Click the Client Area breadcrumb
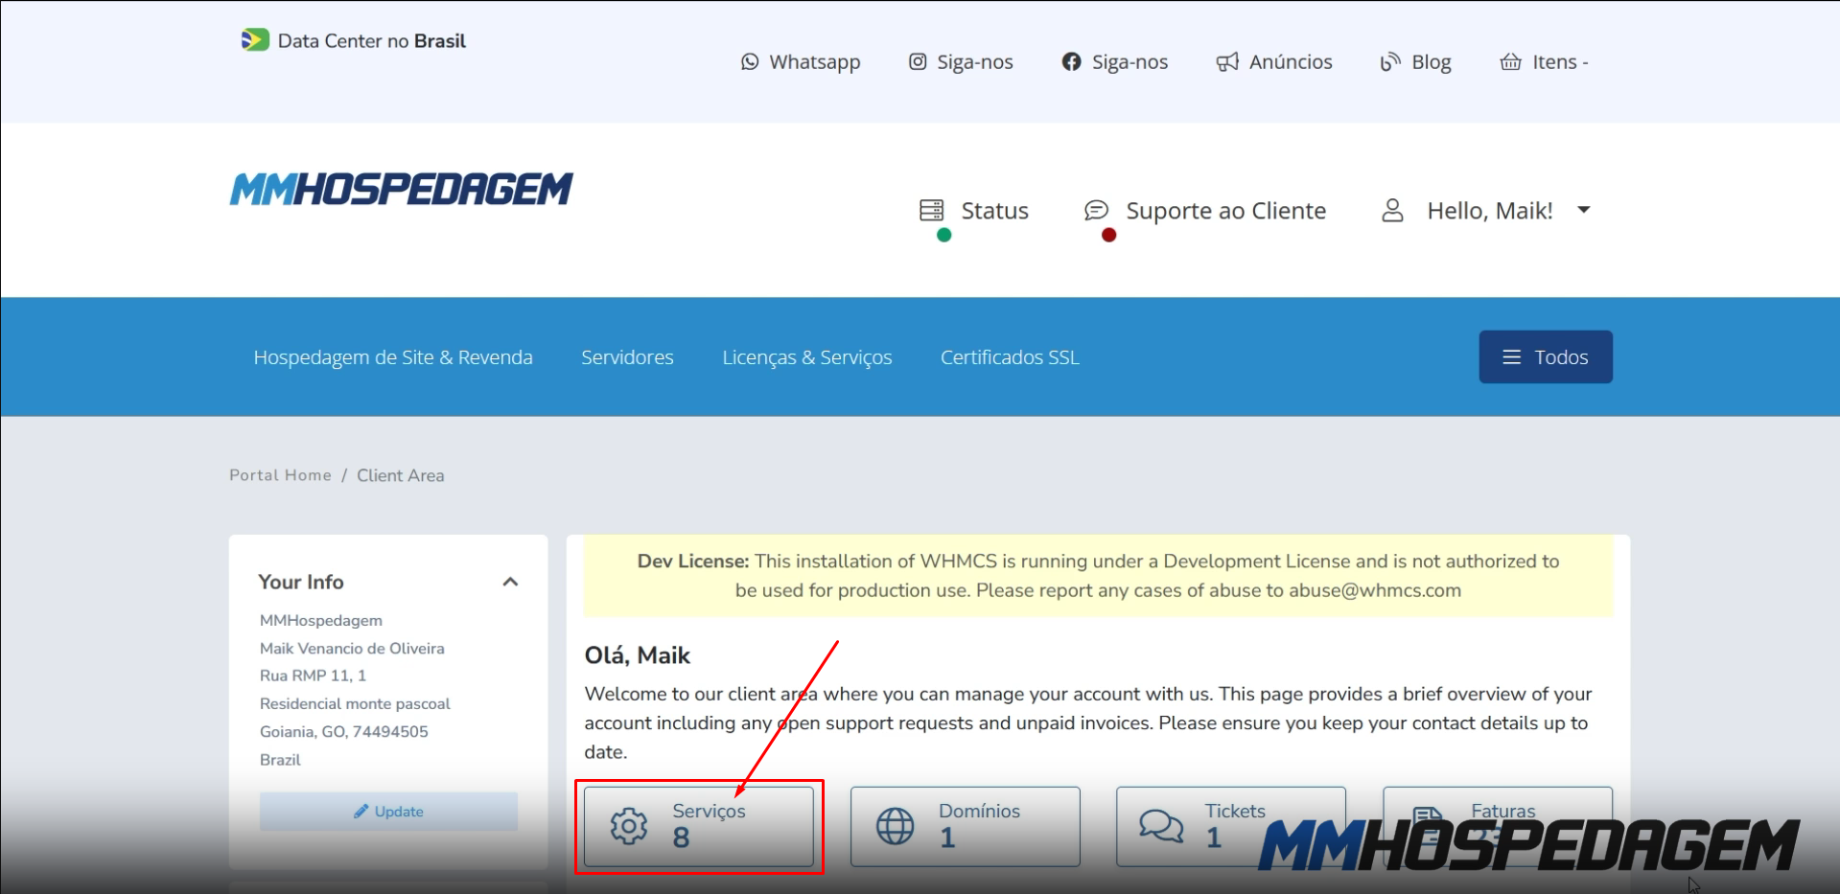 401,475
